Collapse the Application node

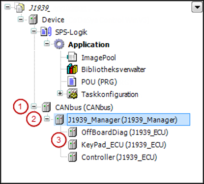47,44
